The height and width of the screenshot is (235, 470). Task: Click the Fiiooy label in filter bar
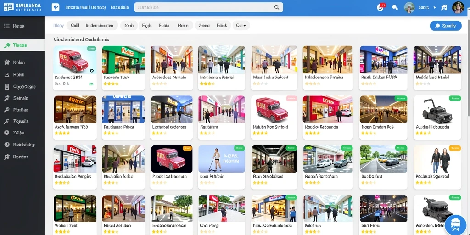click(58, 26)
